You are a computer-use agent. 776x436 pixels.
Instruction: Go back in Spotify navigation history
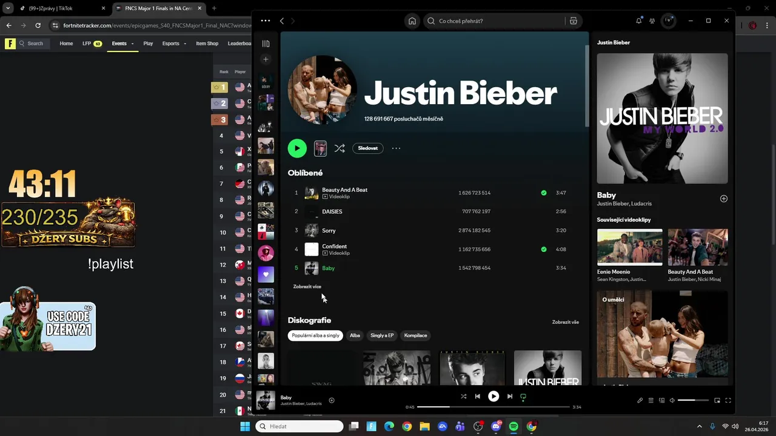pyautogui.click(x=282, y=21)
